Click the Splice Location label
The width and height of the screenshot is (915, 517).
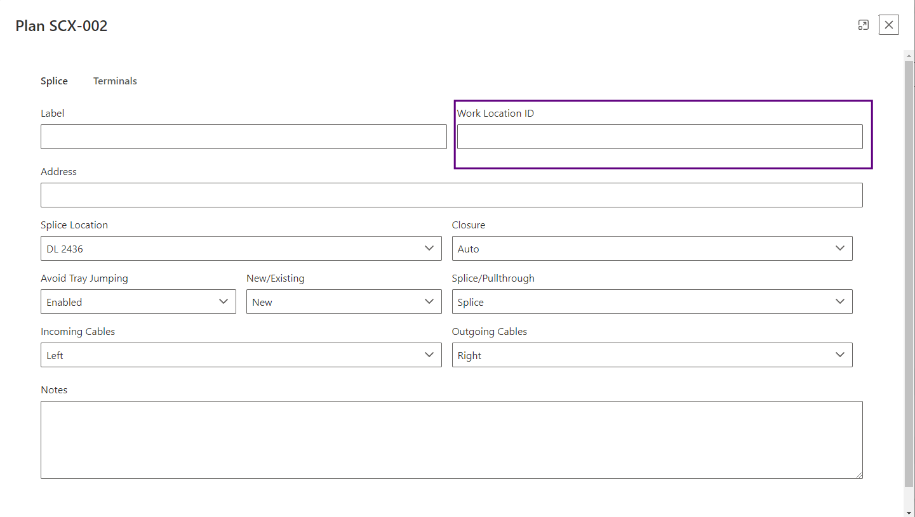(74, 225)
